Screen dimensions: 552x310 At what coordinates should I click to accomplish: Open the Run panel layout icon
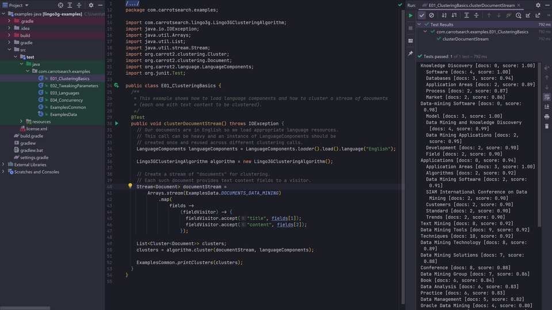[x=411, y=41]
